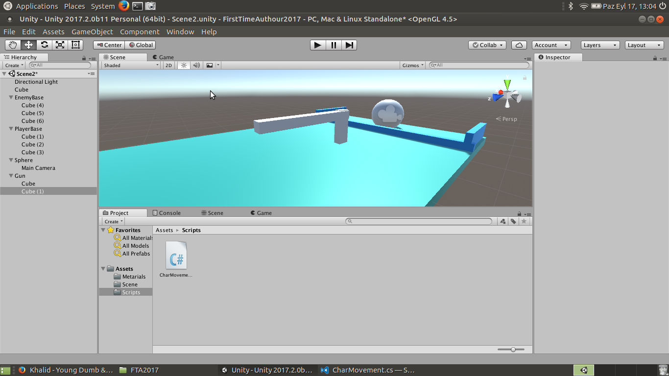The width and height of the screenshot is (669, 376).
Task: Click the camera gizmo icon in Scene view
Action: point(388,114)
